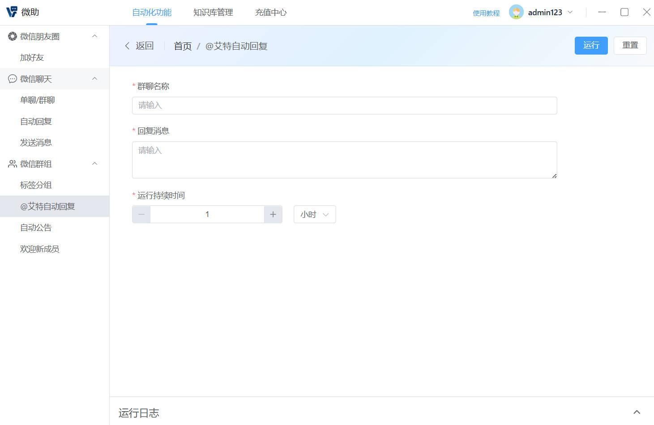Collapse the 运行日志 panel
Viewport: 654px width, 425px height.
(x=637, y=412)
